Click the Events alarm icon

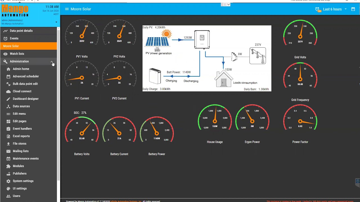pyautogui.click(x=5, y=38)
